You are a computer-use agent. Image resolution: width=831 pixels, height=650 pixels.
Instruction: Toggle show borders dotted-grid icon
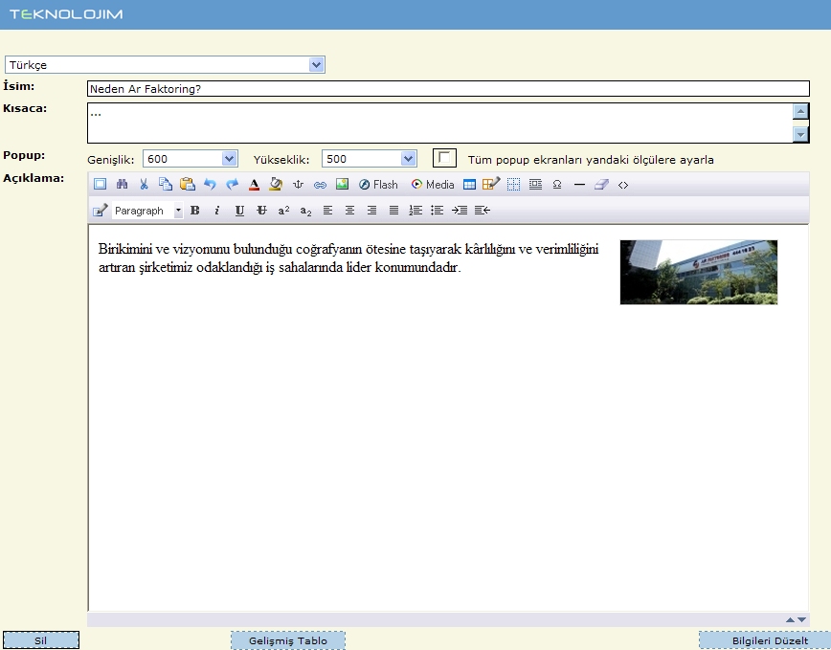pyautogui.click(x=513, y=185)
